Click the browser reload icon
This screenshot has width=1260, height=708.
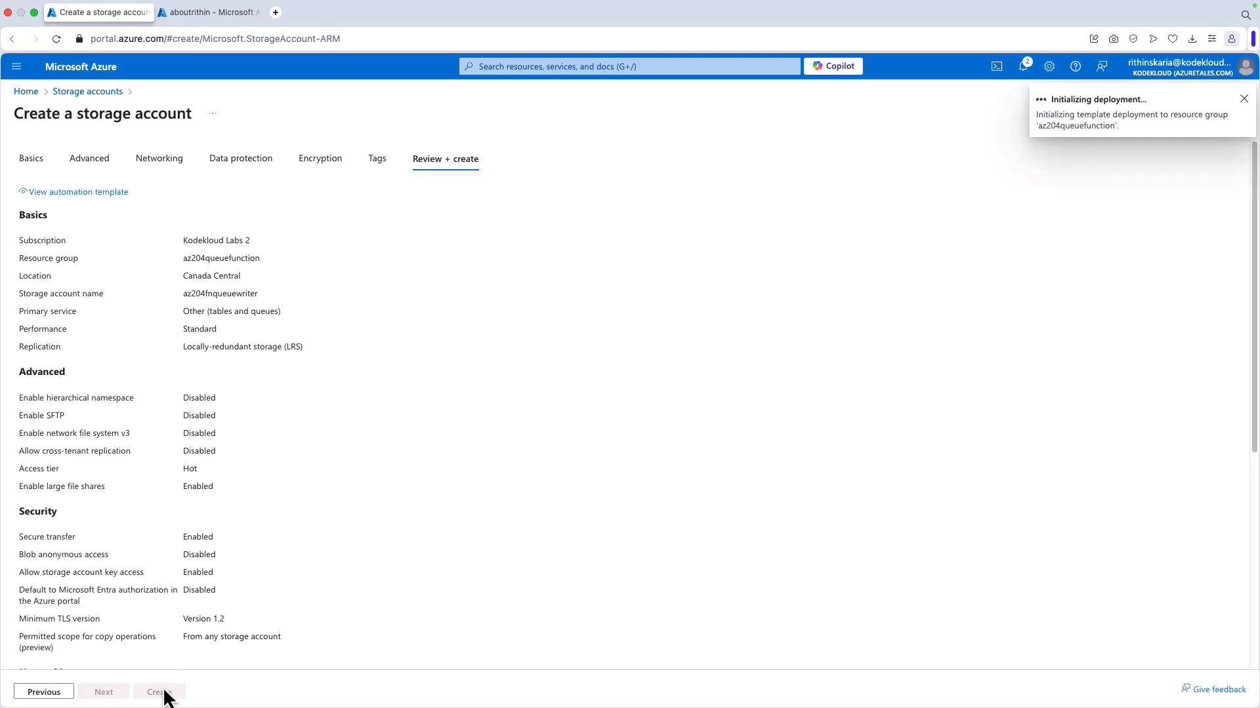click(x=56, y=39)
